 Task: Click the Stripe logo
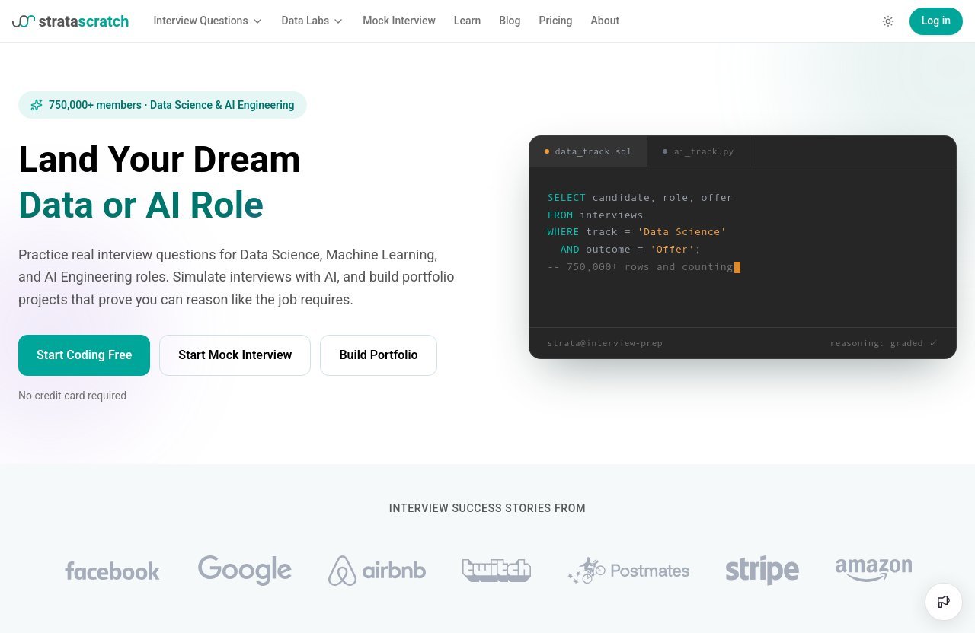point(762,570)
